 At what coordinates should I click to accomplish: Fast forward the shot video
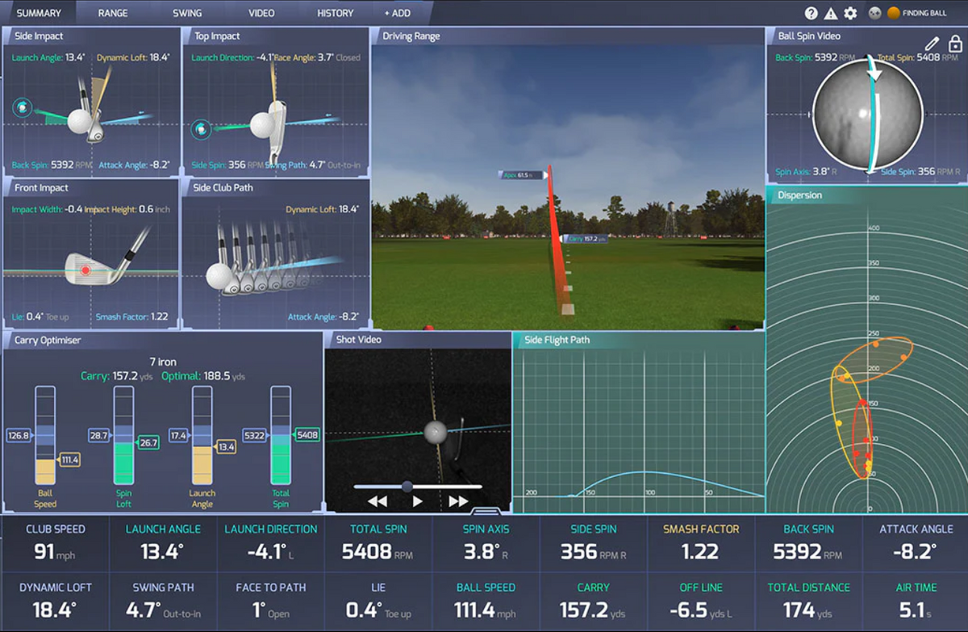point(458,501)
